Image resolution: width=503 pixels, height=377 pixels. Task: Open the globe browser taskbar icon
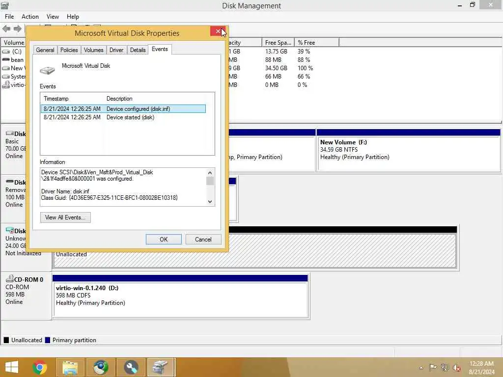click(x=101, y=367)
